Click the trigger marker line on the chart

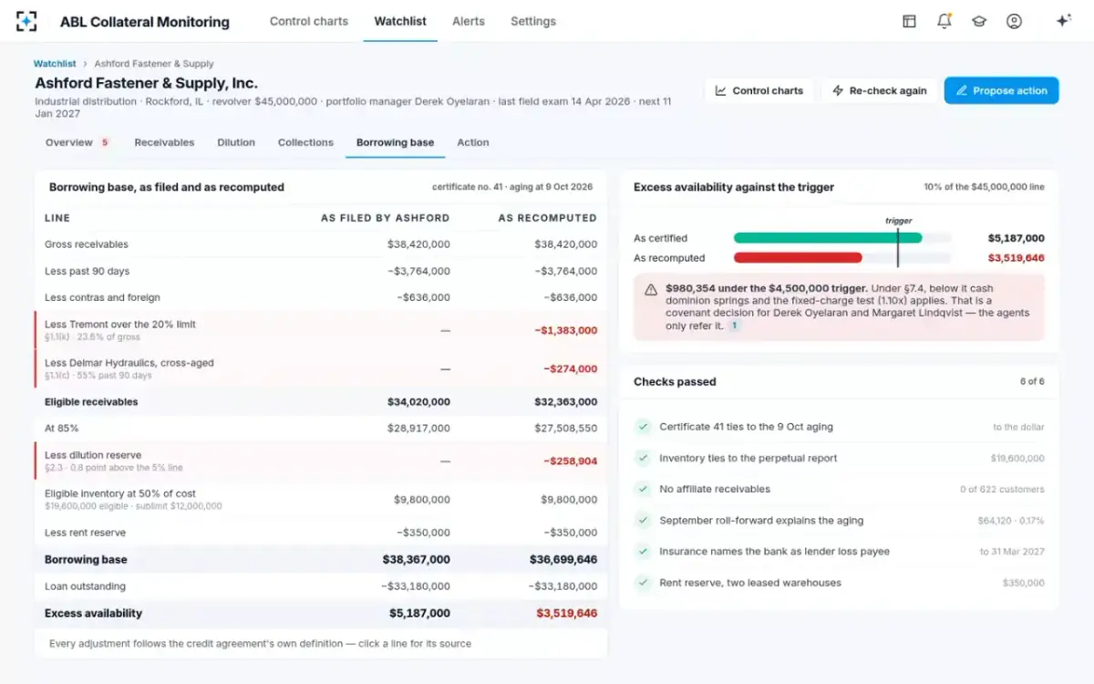(898, 247)
